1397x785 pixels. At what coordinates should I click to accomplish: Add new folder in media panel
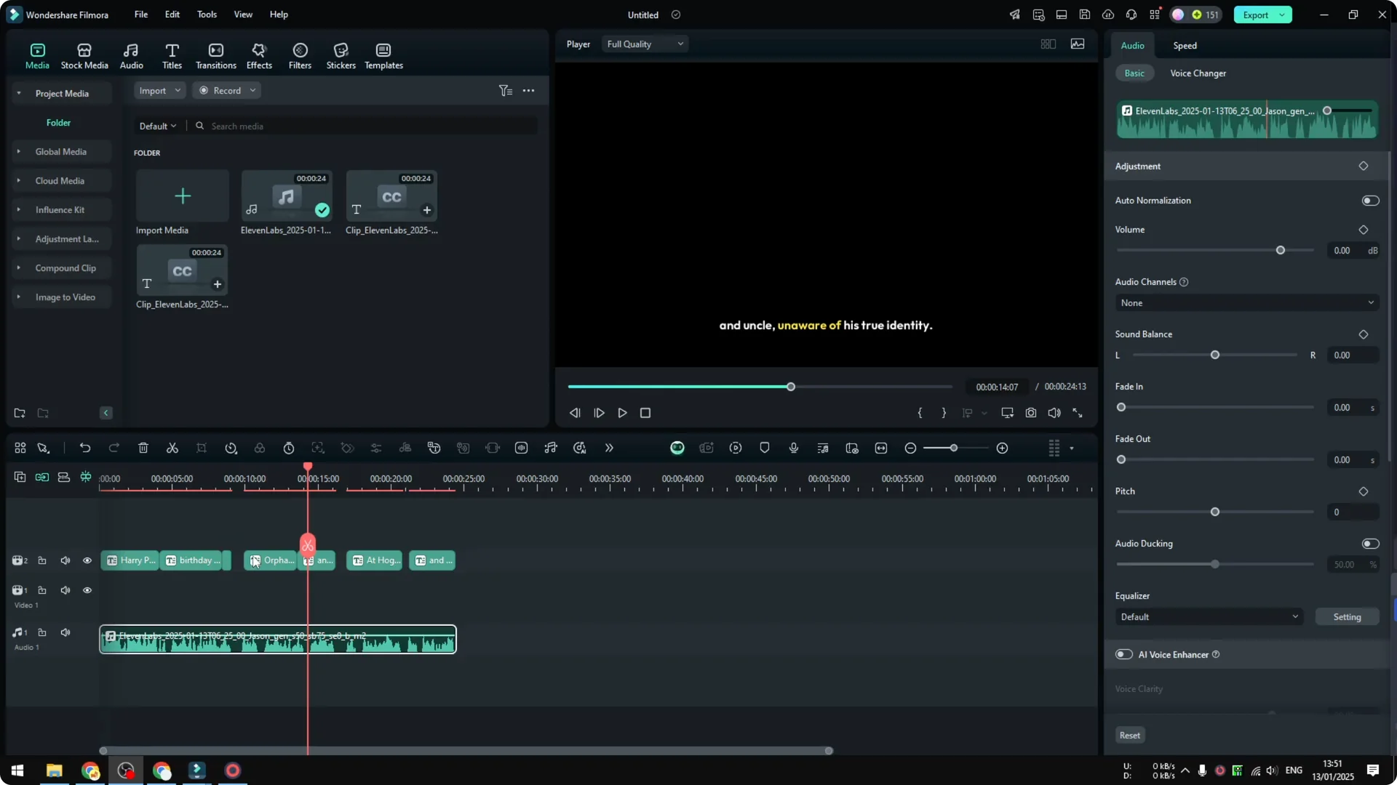(20, 413)
